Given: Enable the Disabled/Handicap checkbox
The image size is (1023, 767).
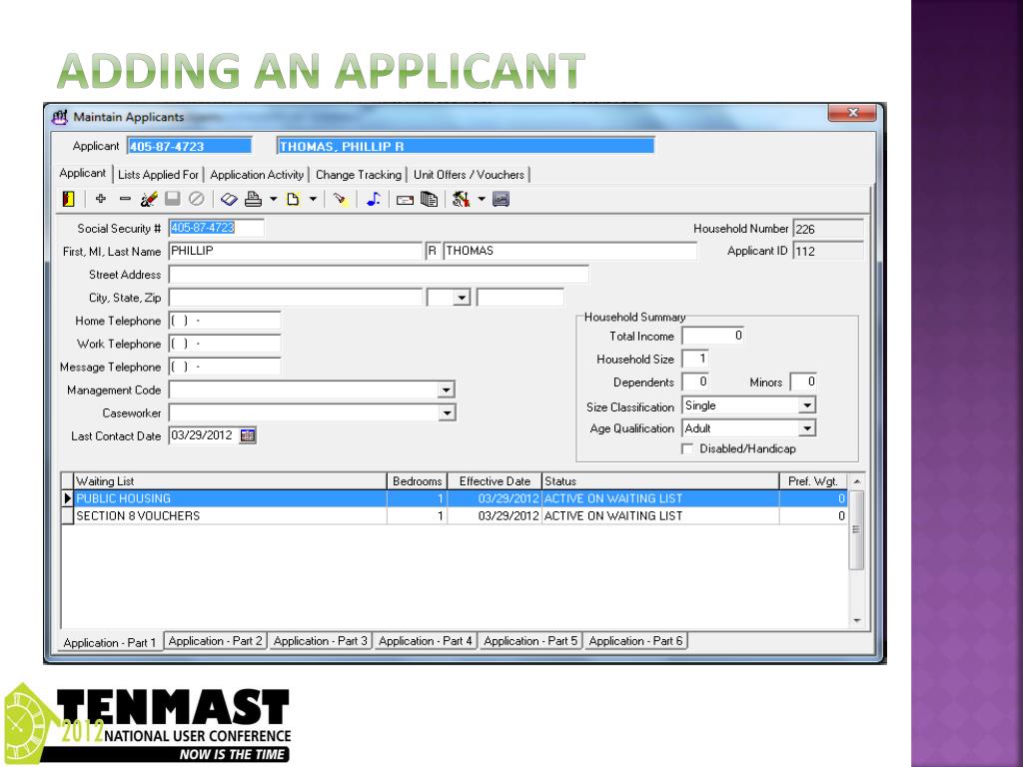Looking at the screenshot, I should coord(686,449).
